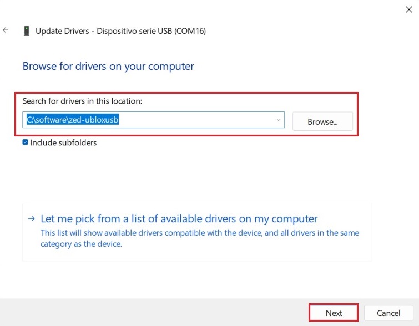Choose Let me pick from available drivers list
Viewport: 419px width, 326px height.
(179, 218)
